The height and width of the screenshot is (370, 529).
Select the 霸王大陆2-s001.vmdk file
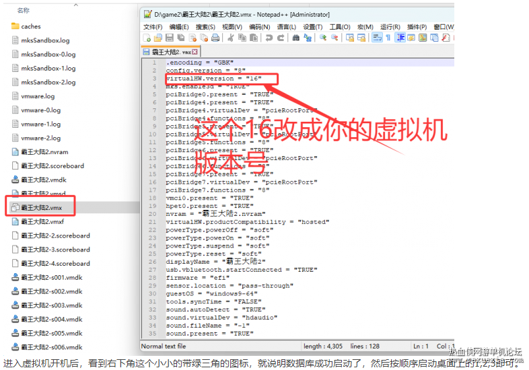[47, 278]
